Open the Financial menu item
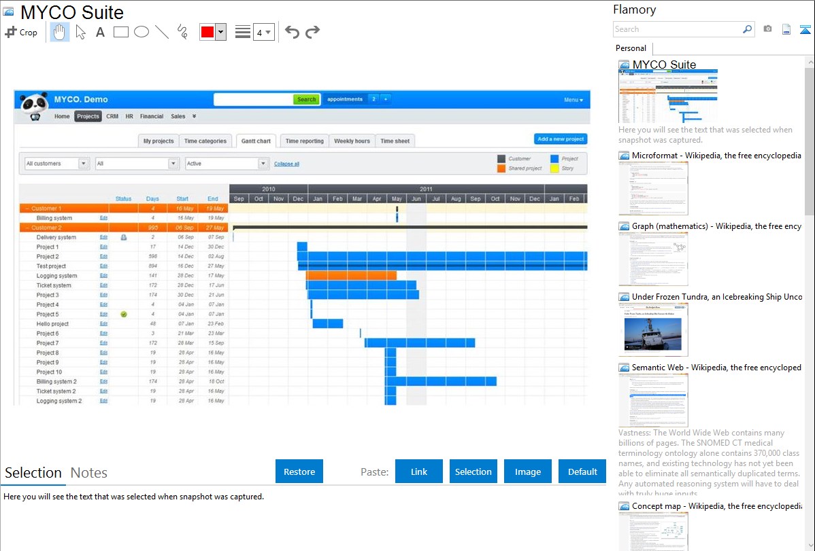The height and width of the screenshot is (551, 815). (152, 116)
